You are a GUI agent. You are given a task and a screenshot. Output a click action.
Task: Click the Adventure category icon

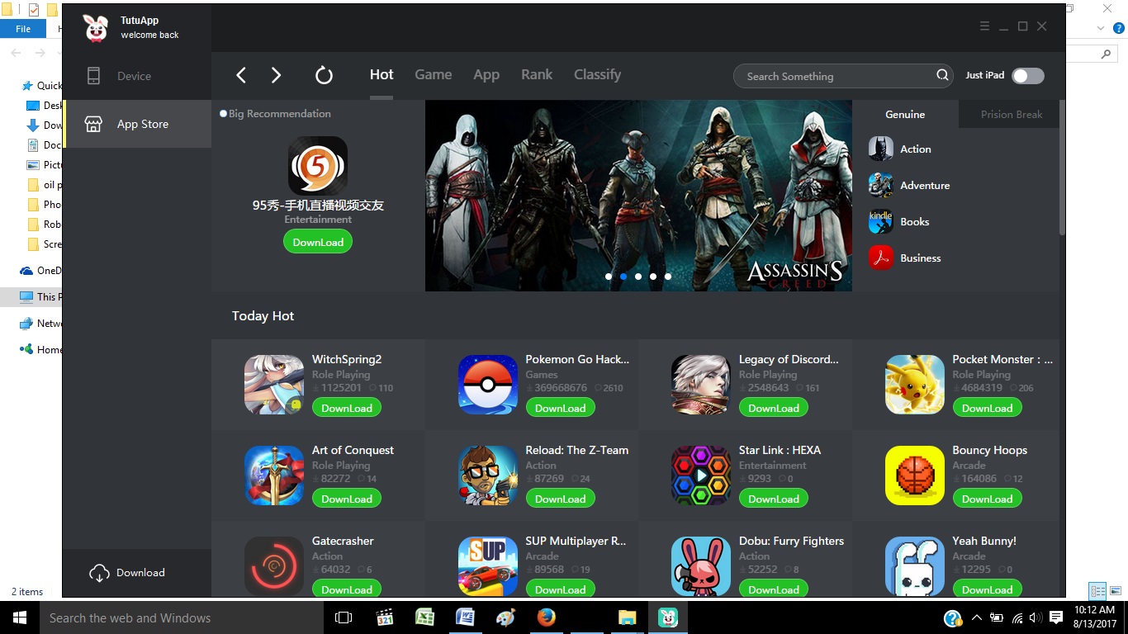pyautogui.click(x=881, y=186)
